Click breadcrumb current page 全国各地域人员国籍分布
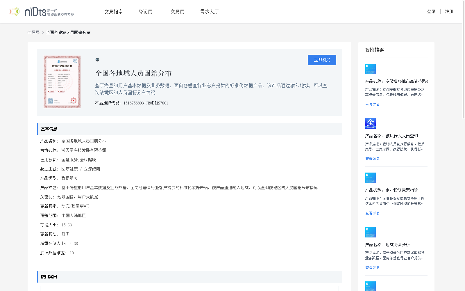 point(68,33)
